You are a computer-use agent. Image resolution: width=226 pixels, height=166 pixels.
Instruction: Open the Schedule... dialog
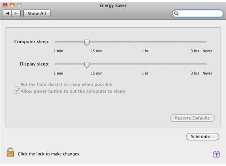point(203,137)
